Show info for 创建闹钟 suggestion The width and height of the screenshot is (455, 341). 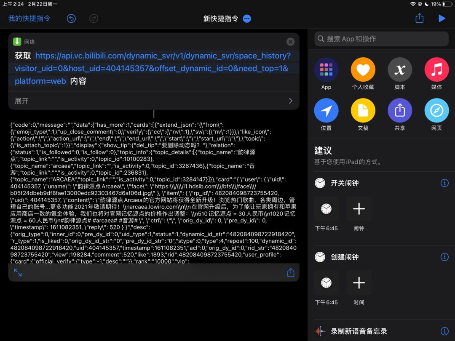[x=444, y=257]
